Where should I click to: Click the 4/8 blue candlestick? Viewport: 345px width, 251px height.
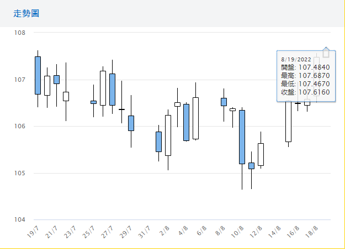187,122
